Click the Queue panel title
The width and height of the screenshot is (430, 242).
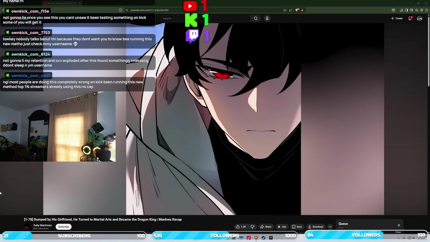343,224
